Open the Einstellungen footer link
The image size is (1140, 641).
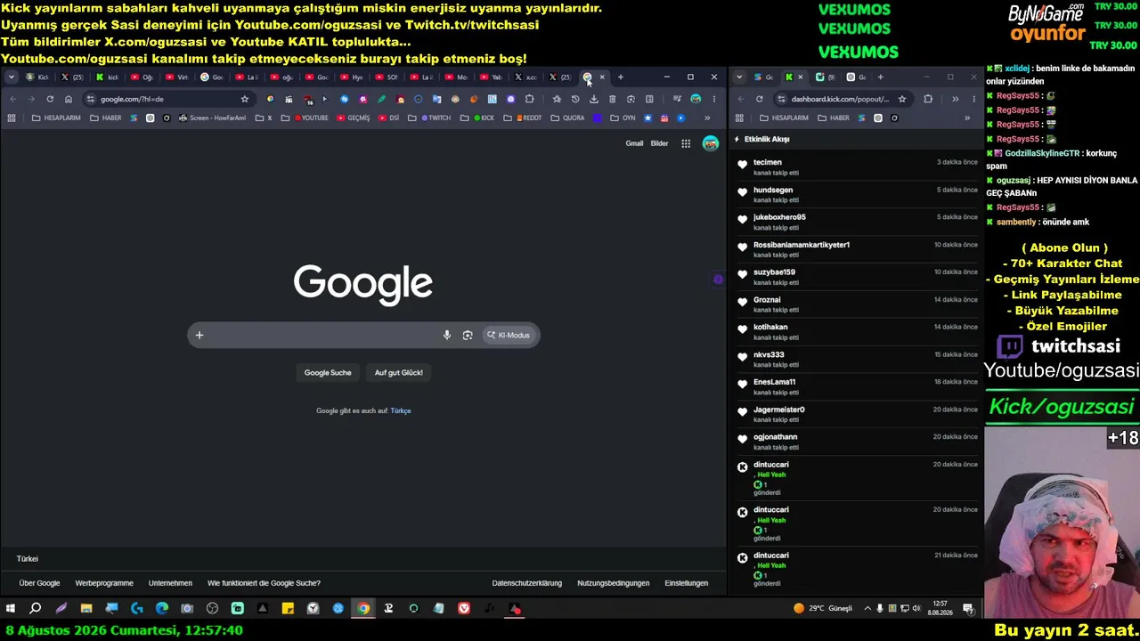[687, 583]
